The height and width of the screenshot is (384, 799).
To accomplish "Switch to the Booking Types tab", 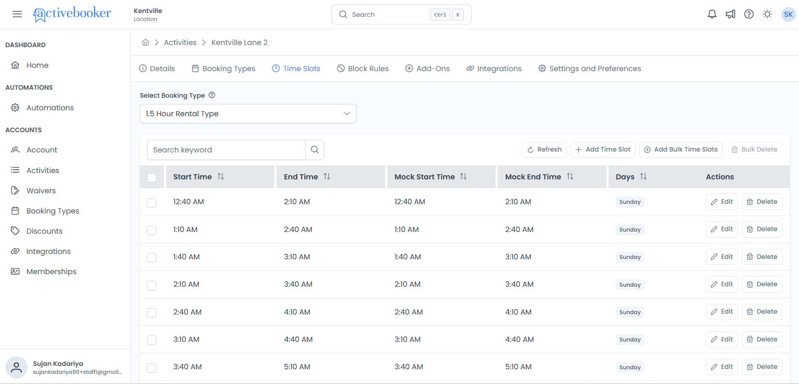I will 223,69.
